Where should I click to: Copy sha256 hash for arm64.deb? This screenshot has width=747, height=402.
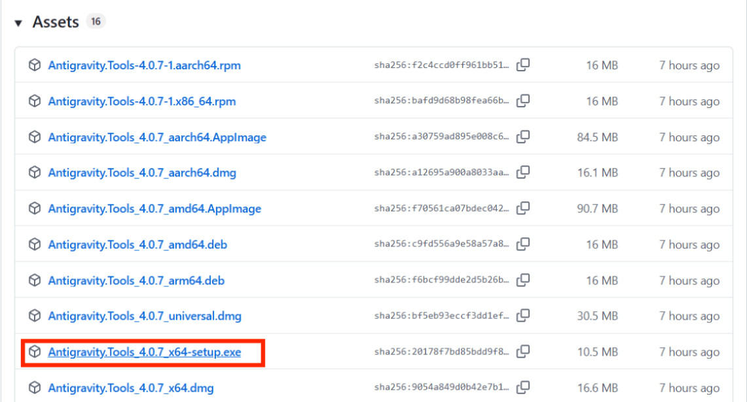pyautogui.click(x=523, y=280)
